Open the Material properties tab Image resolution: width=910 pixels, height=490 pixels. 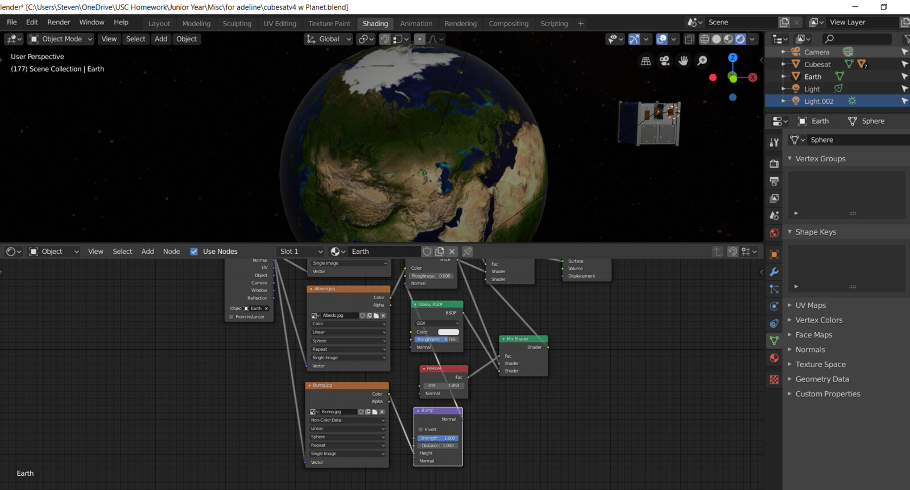[x=774, y=358]
